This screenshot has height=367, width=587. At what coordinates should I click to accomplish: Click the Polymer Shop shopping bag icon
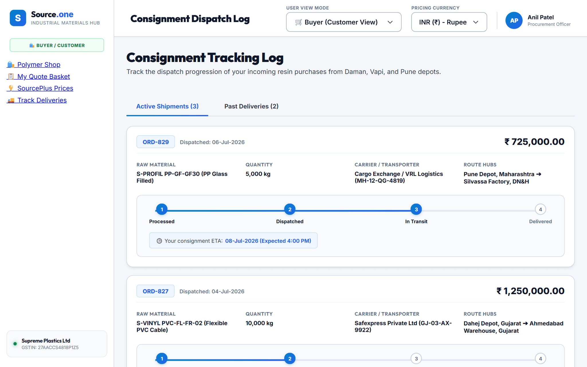click(x=11, y=65)
